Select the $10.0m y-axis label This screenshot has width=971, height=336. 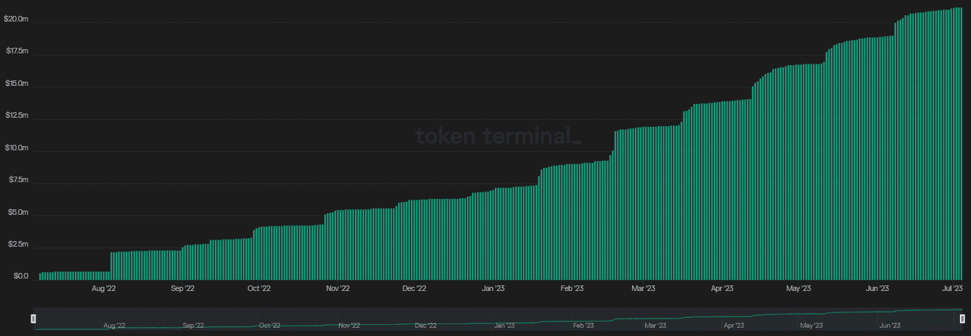coord(16,148)
